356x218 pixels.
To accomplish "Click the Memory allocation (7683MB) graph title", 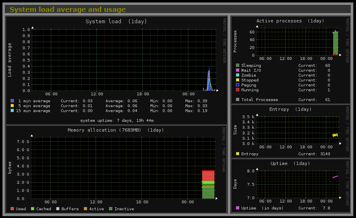I will (x=116, y=130).
